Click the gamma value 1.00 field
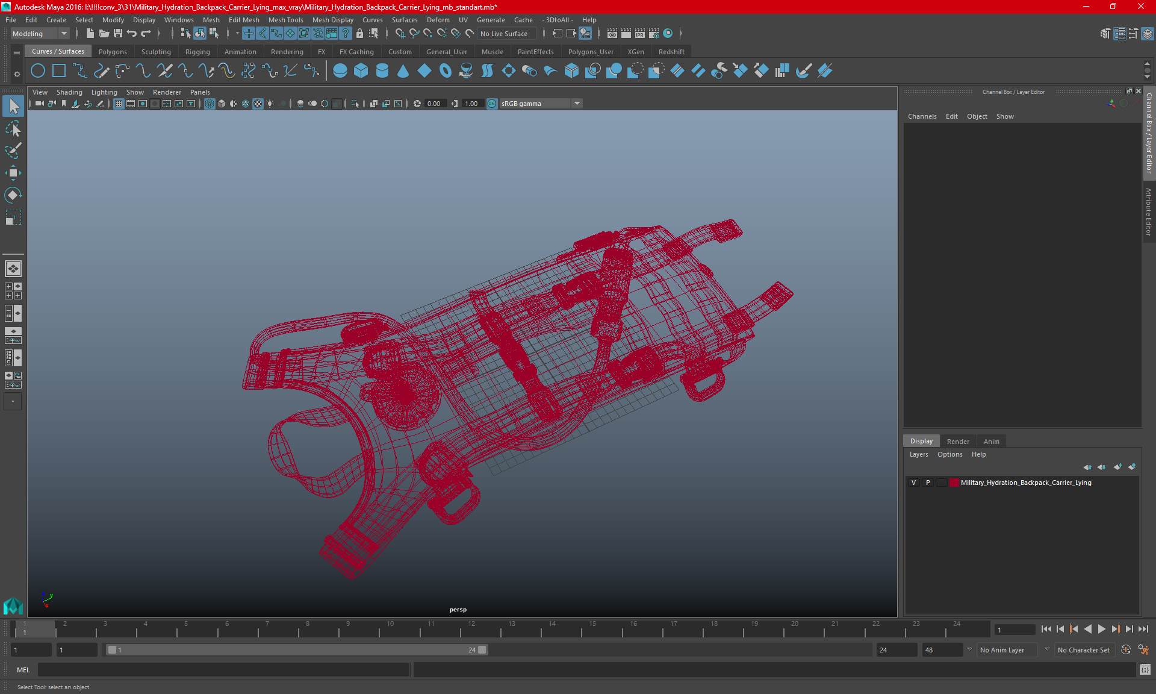 click(472, 104)
